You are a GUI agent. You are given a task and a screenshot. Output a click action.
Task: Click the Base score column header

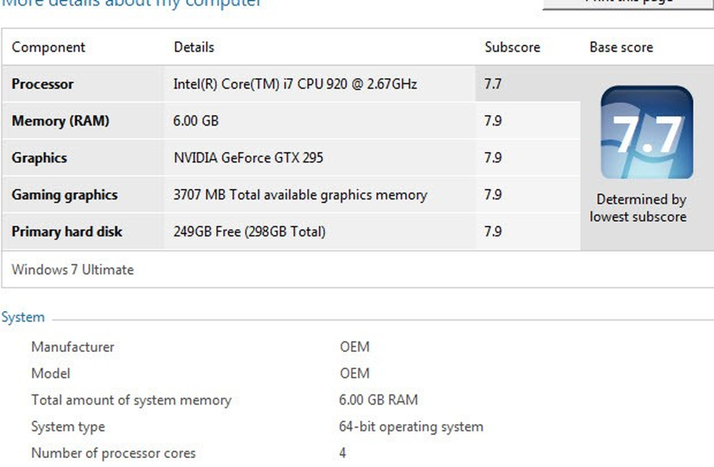pyautogui.click(x=621, y=47)
